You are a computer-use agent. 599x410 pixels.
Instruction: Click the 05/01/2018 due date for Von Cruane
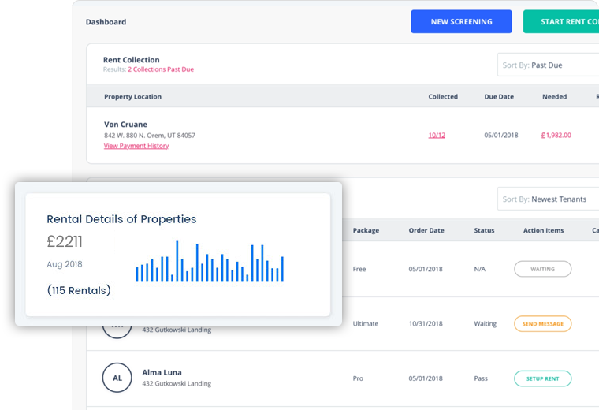tap(501, 135)
